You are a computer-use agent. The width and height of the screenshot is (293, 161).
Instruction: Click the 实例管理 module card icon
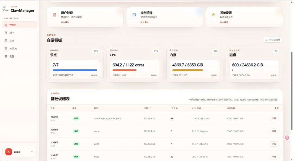[x=134, y=15]
